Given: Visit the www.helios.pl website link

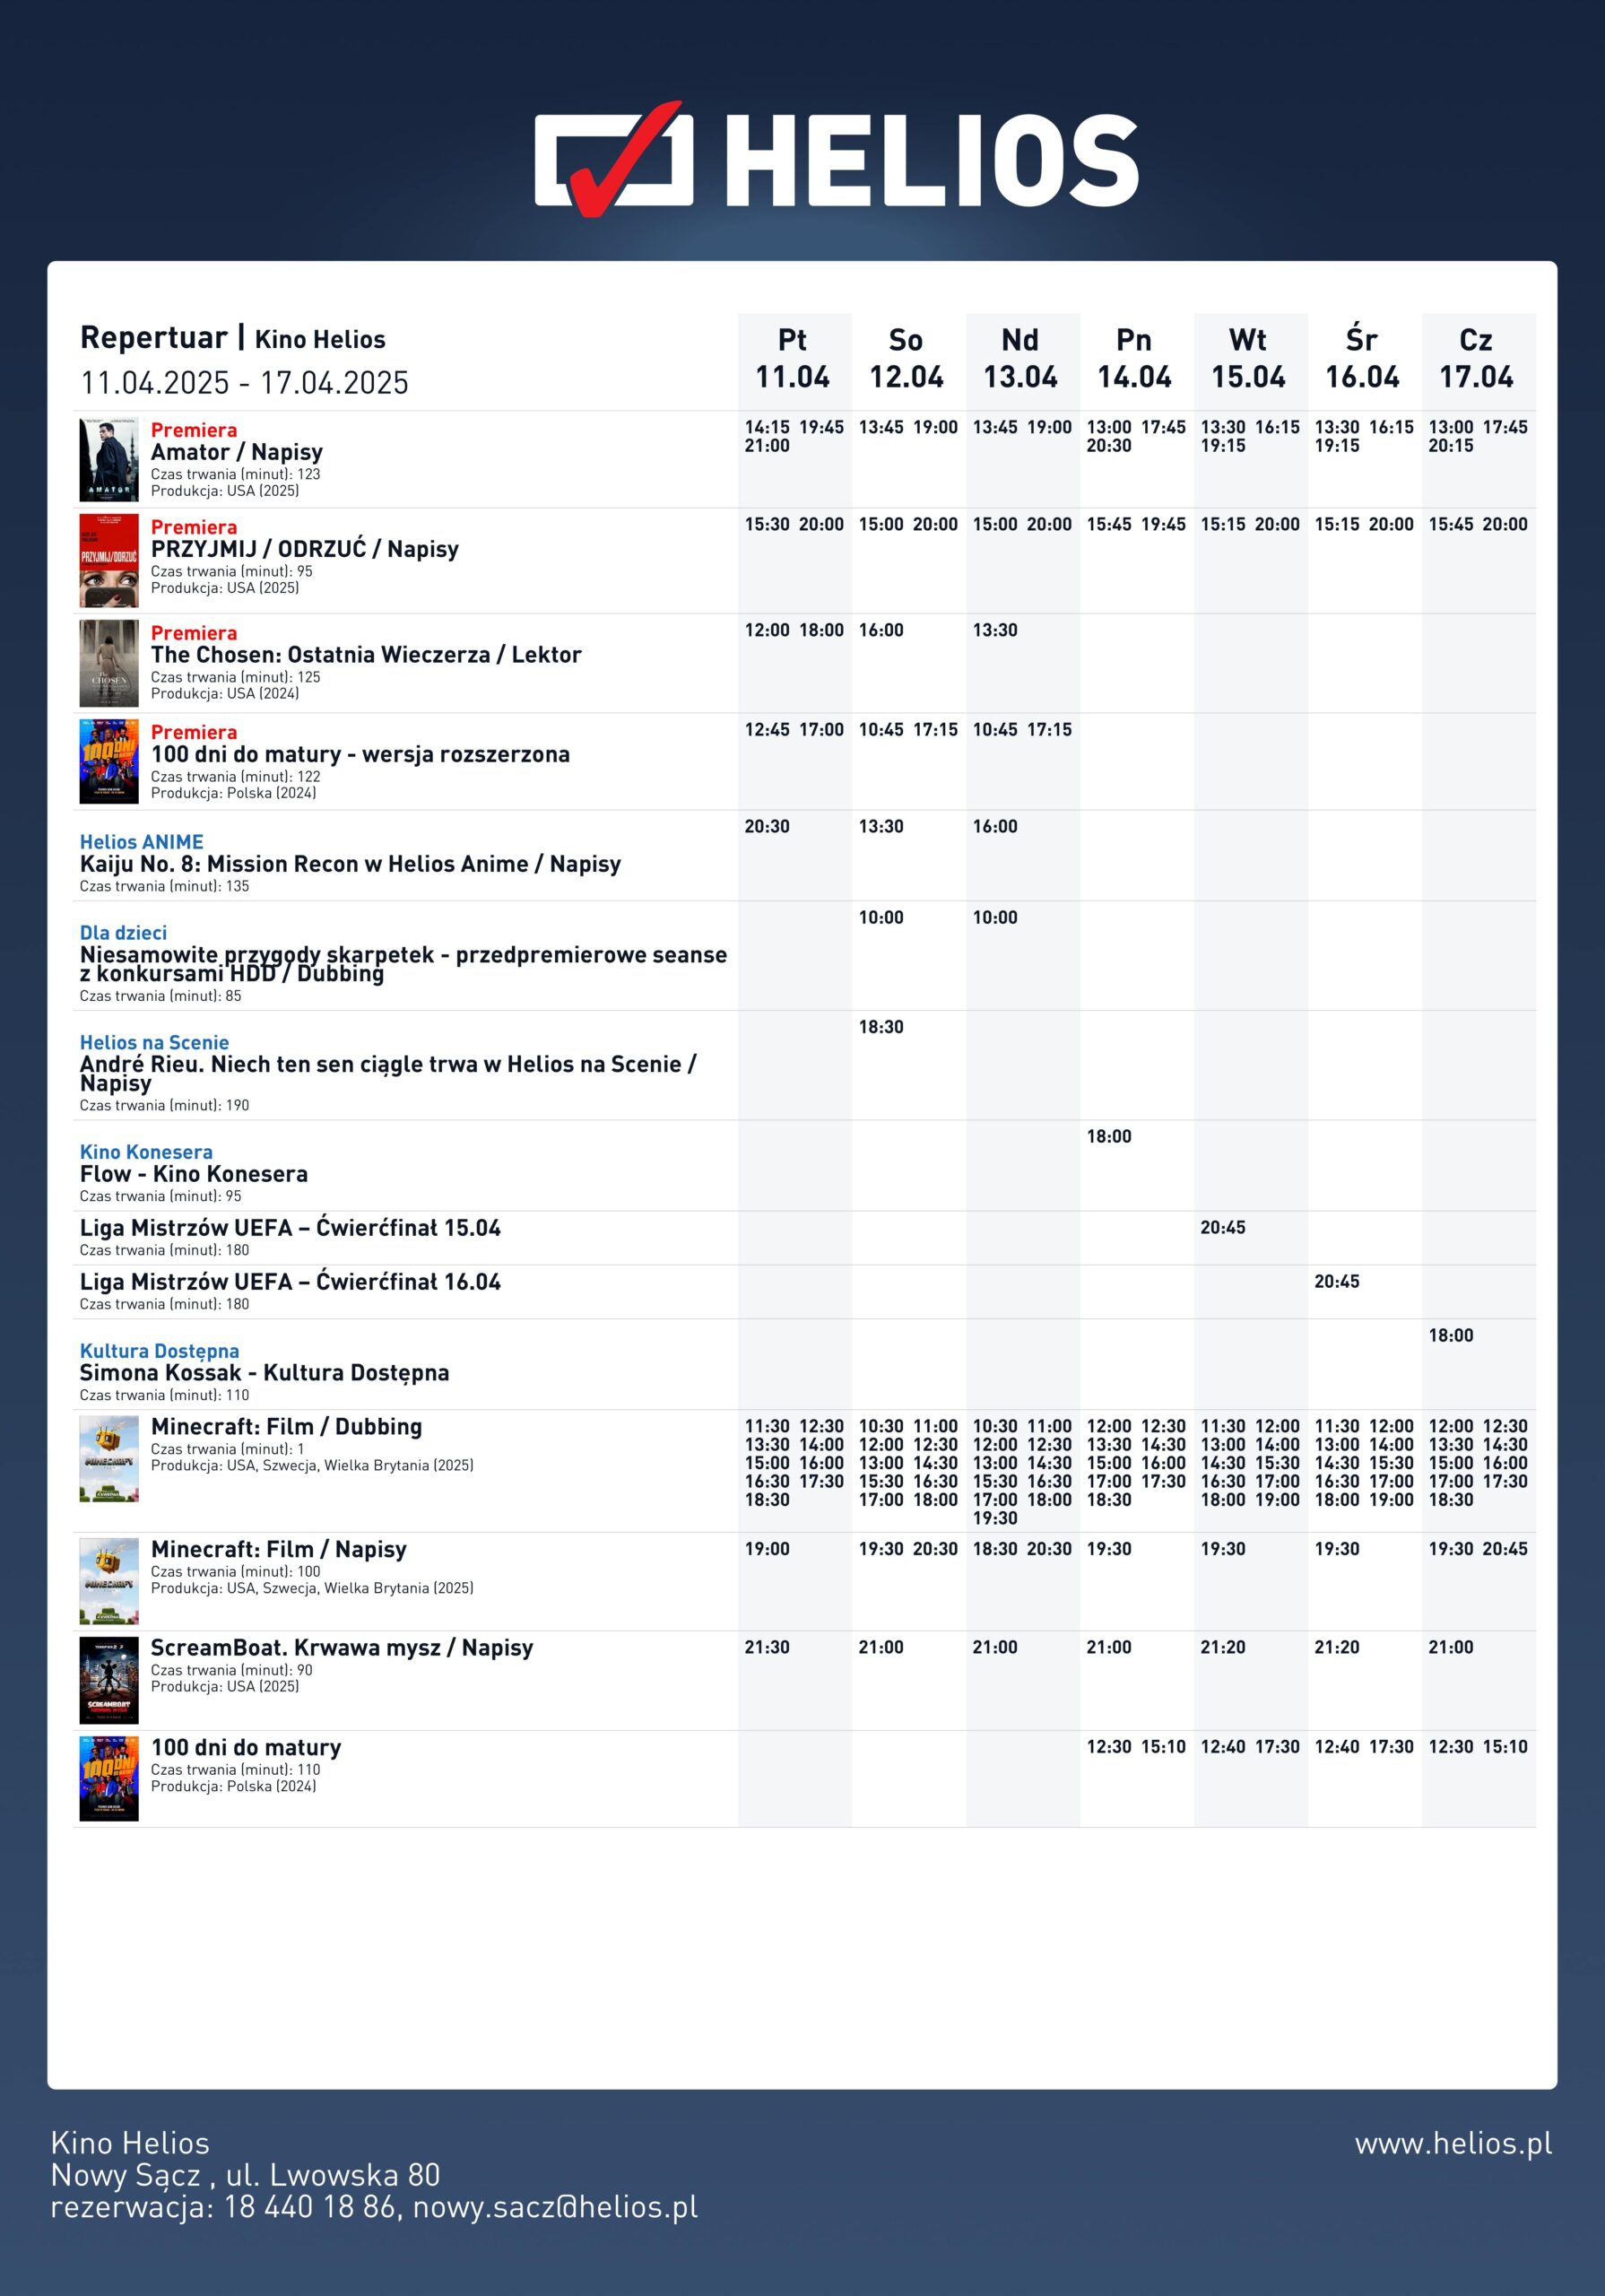Looking at the screenshot, I should coord(1453,2143).
